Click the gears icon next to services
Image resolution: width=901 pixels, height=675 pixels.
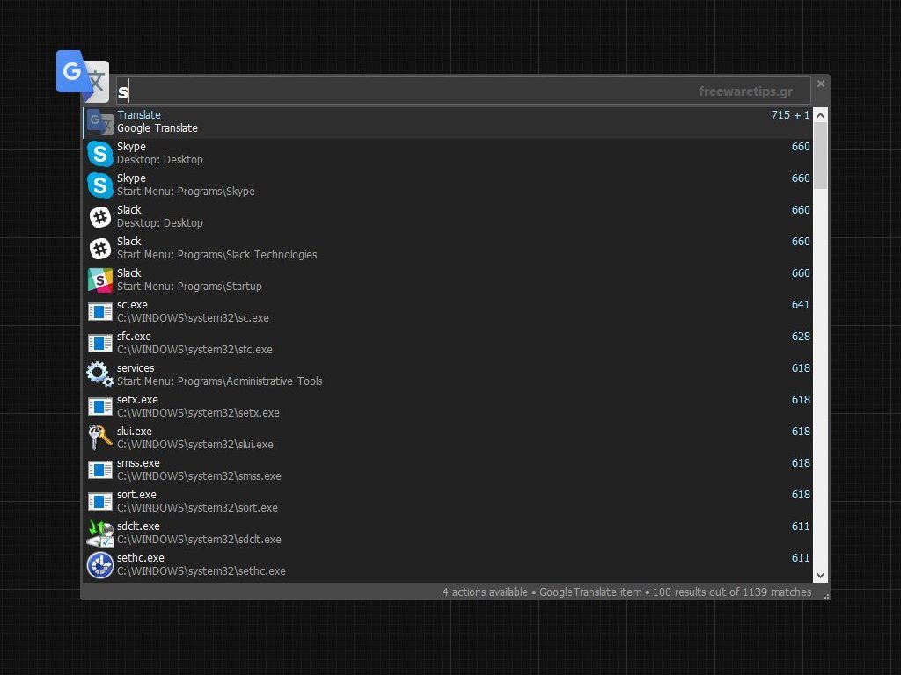click(x=100, y=374)
